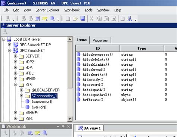Click the add server icon in main toolbar

coord(8,19)
